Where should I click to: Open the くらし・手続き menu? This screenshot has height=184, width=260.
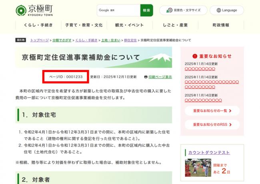pos(38,25)
